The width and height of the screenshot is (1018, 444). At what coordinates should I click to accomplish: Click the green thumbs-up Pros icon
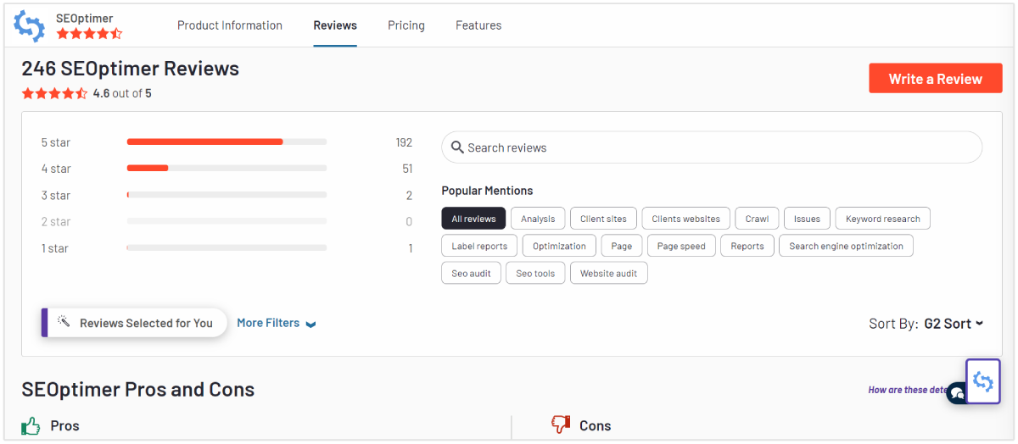31,425
